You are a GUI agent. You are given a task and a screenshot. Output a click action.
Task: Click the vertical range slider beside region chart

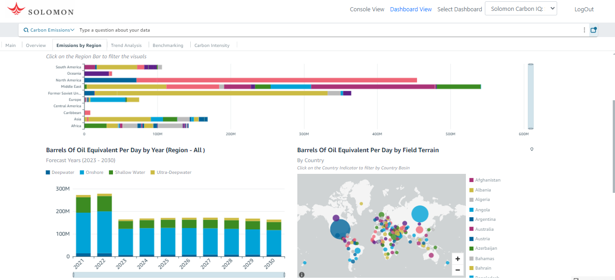tap(530, 97)
